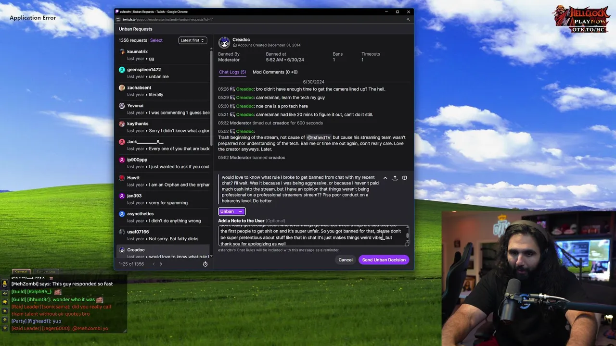
Task: Go to previous page of unban requests
Action: point(154,264)
